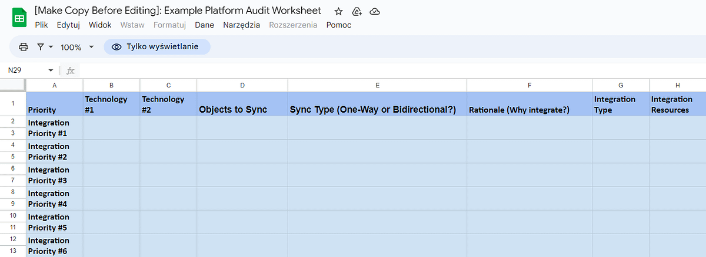Click the N29 name box field
The height and width of the screenshot is (257, 706).
click(26, 70)
